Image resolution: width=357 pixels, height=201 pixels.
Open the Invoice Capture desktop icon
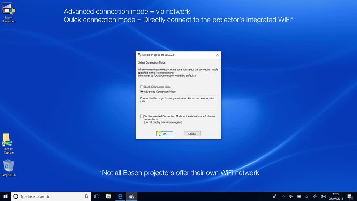point(9,143)
